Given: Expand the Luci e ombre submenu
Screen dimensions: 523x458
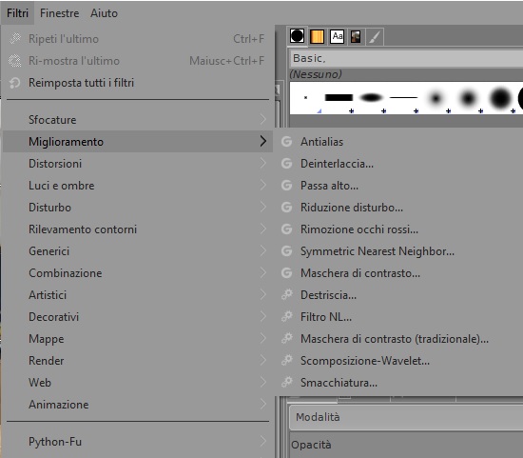Looking at the screenshot, I should coord(138,186).
